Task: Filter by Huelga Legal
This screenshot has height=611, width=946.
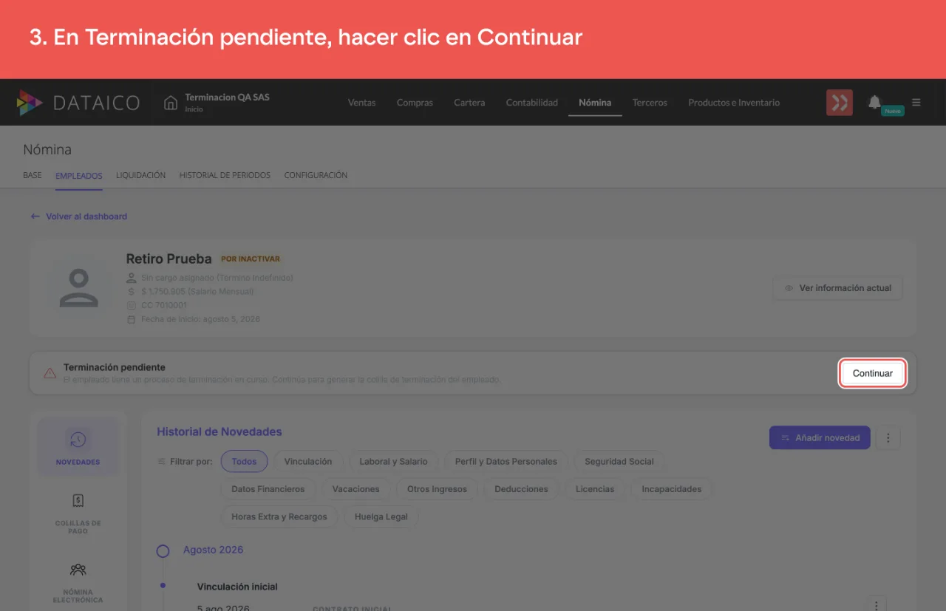Action: click(x=381, y=516)
